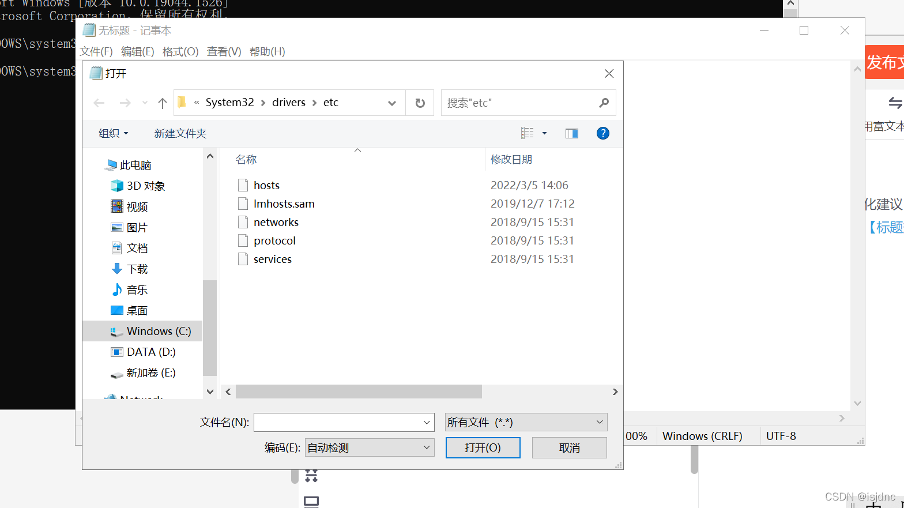Open 音乐 folder in sidebar
Viewport: 904px width, 508px height.
[x=129, y=289]
